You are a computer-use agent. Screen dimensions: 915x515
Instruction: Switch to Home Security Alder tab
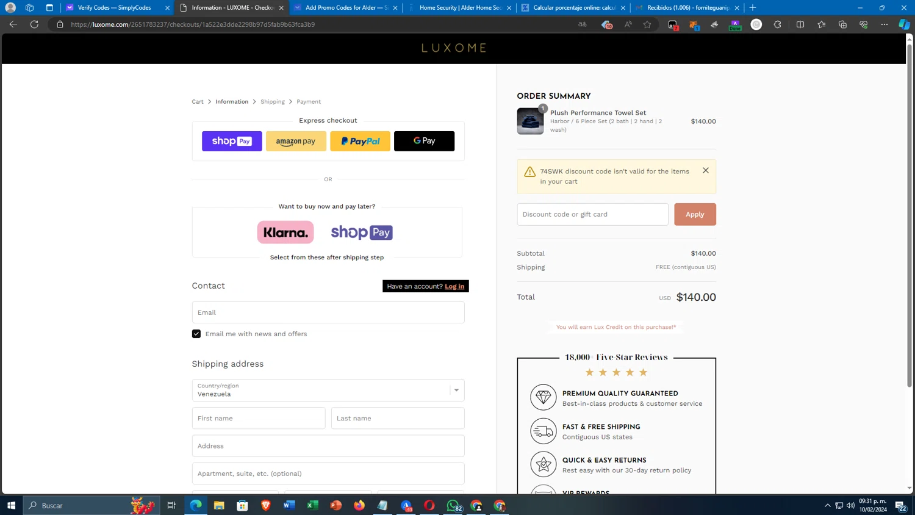pos(460,8)
